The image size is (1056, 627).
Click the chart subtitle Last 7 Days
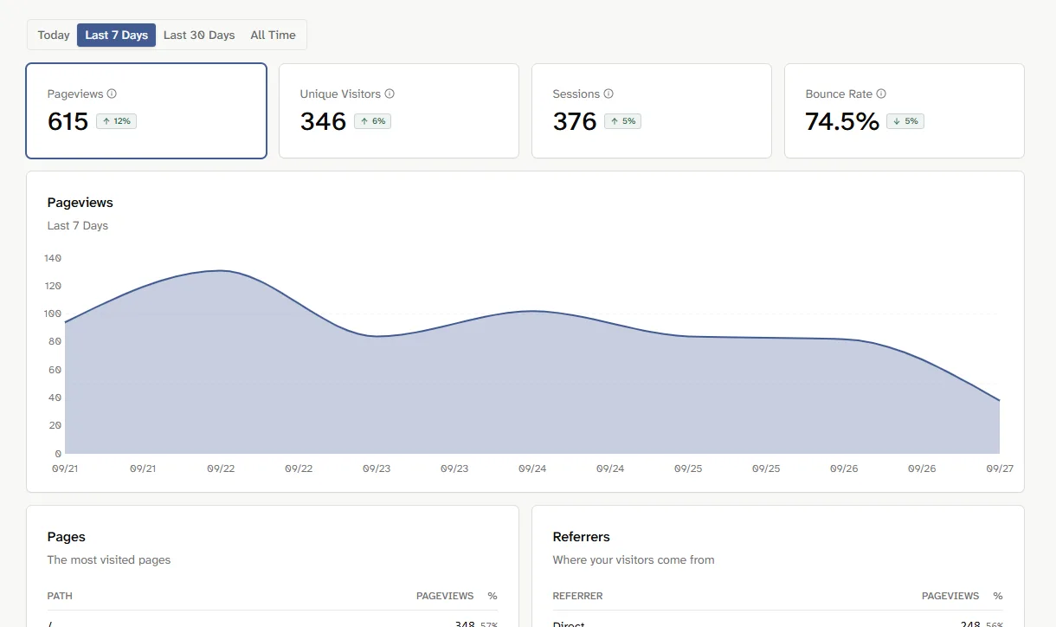tap(78, 225)
